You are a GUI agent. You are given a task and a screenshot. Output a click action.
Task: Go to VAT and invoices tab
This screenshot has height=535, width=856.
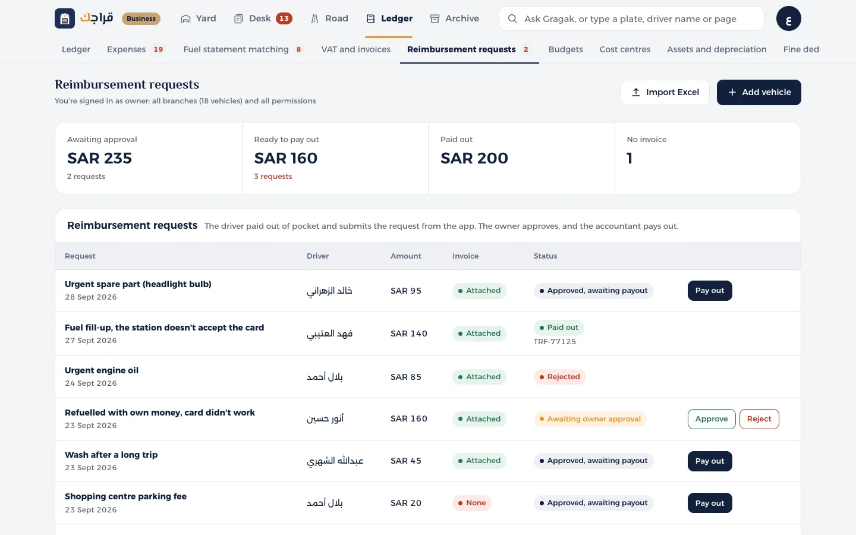pyautogui.click(x=356, y=49)
